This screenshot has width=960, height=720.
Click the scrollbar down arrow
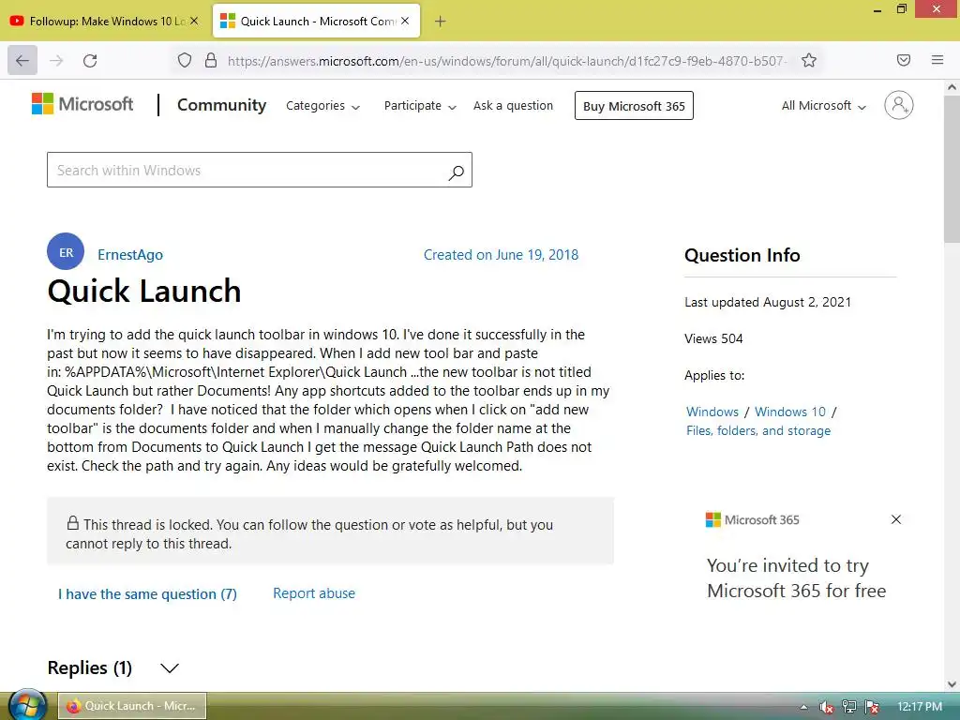tap(952, 684)
